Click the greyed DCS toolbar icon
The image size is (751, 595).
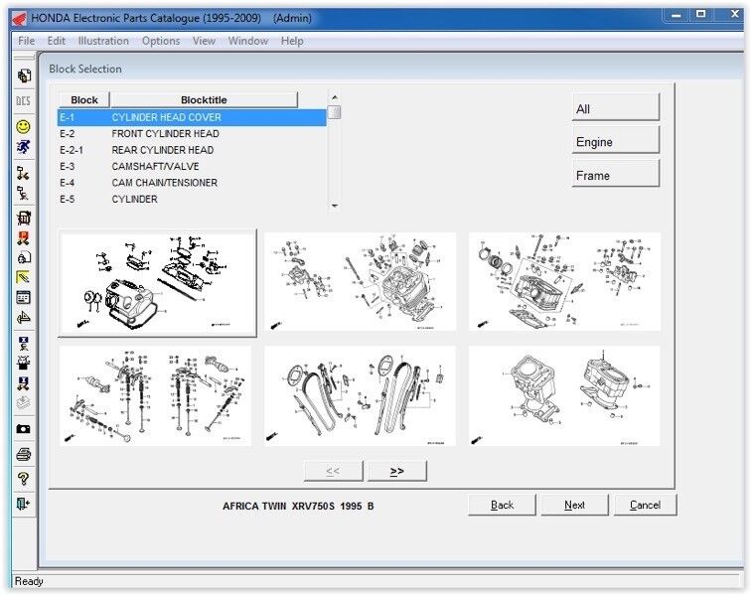click(x=24, y=101)
